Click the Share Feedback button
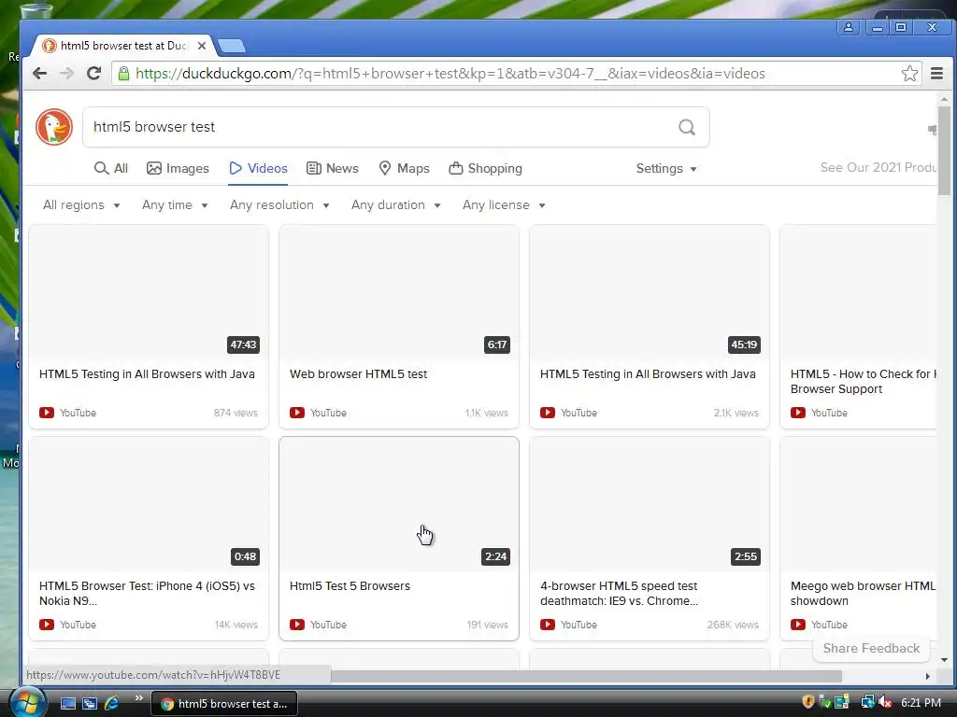The image size is (957, 717). pos(871,648)
